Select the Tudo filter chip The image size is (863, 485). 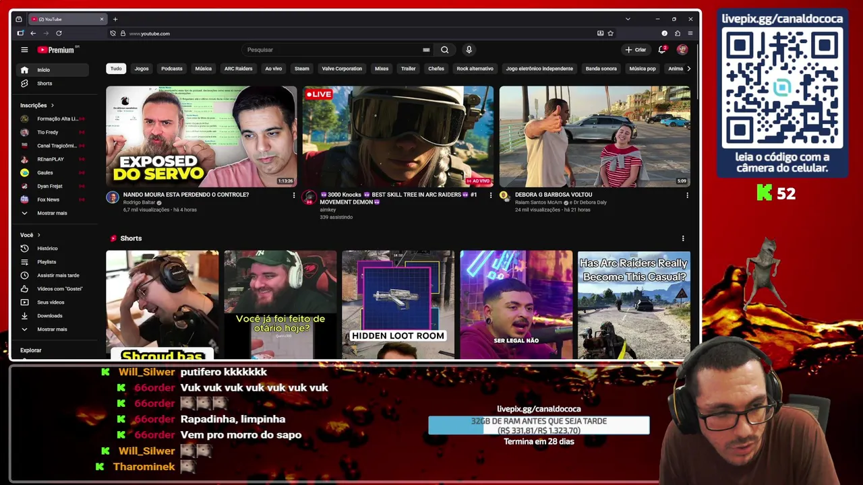tap(116, 69)
